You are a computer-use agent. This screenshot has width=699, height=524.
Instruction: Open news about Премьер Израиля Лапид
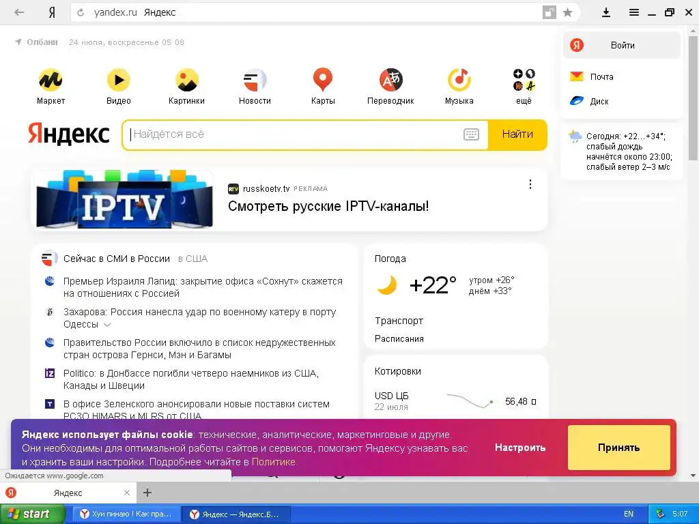[x=203, y=287]
